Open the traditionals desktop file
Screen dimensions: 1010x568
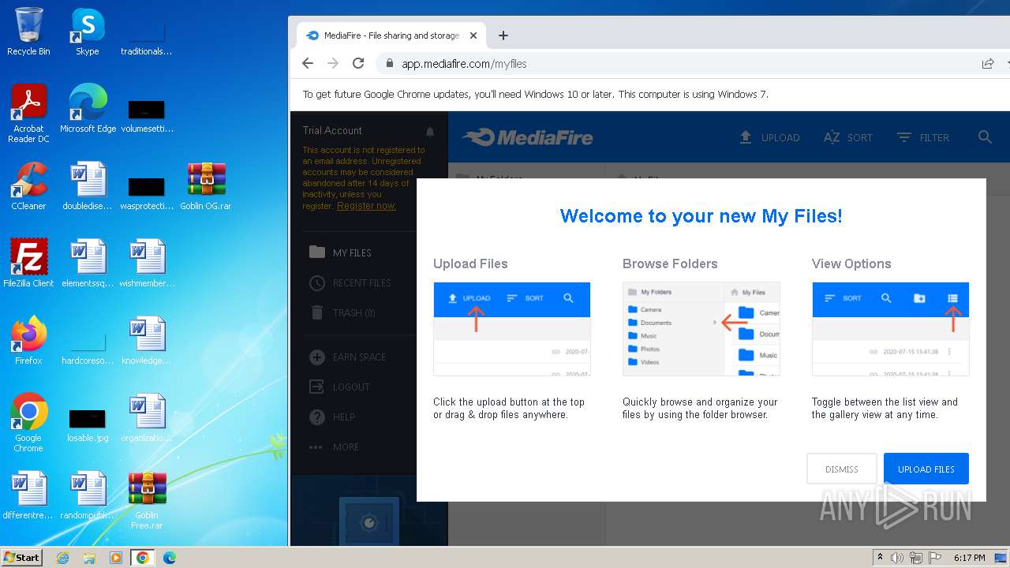tap(147, 39)
